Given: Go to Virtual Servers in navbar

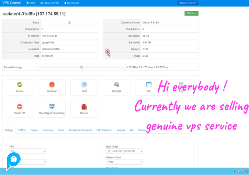Looking at the screenshot, I should [x=49, y=3].
